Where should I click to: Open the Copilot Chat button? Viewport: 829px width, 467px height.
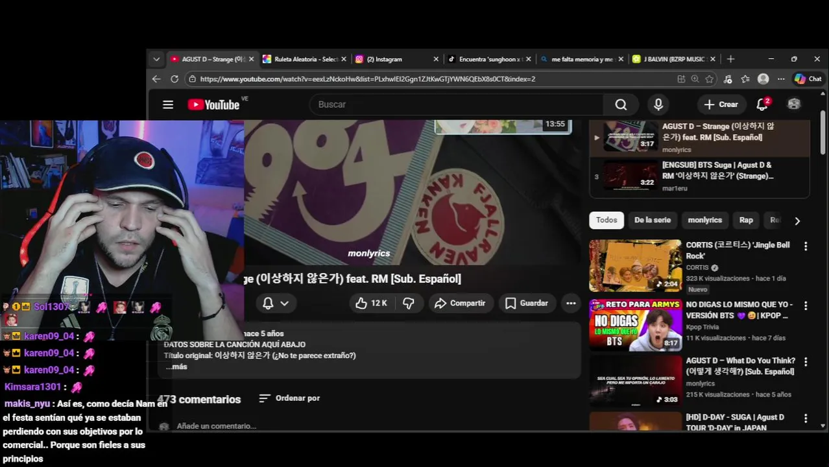pos(808,78)
